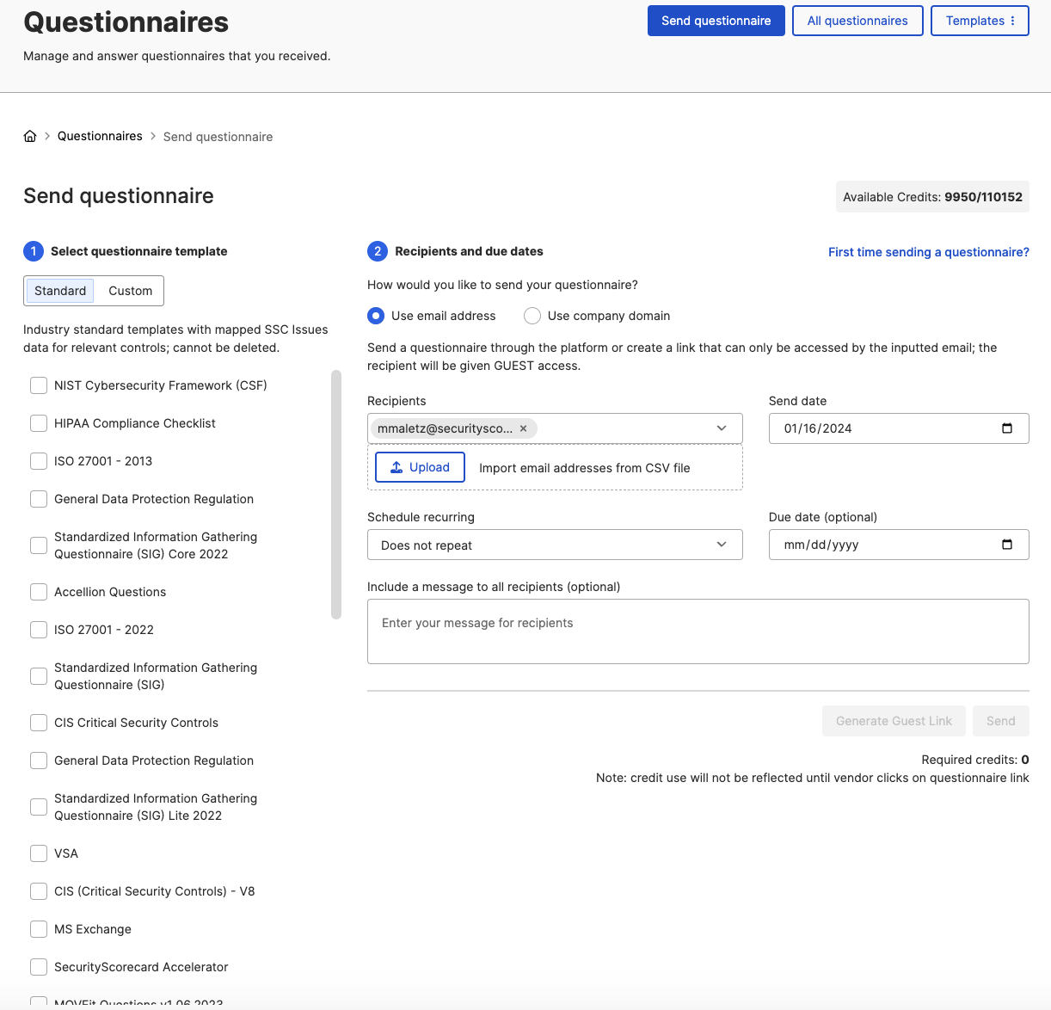The image size is (1051, 1010).
Task: Click the Upload icon to import CSV emails
Action: point(396,466)
